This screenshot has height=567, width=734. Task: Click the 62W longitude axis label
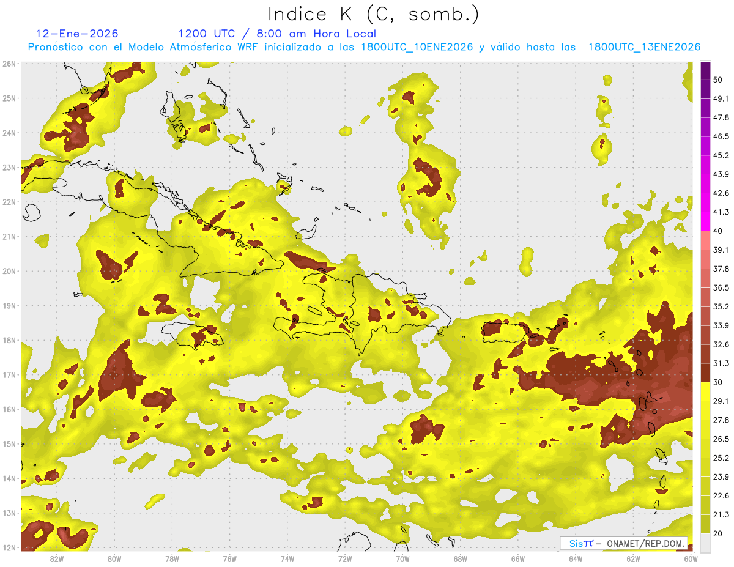point(634,558)
